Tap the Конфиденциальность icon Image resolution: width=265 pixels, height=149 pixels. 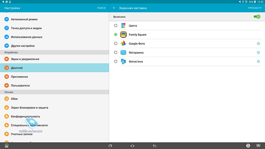[7, 116]
